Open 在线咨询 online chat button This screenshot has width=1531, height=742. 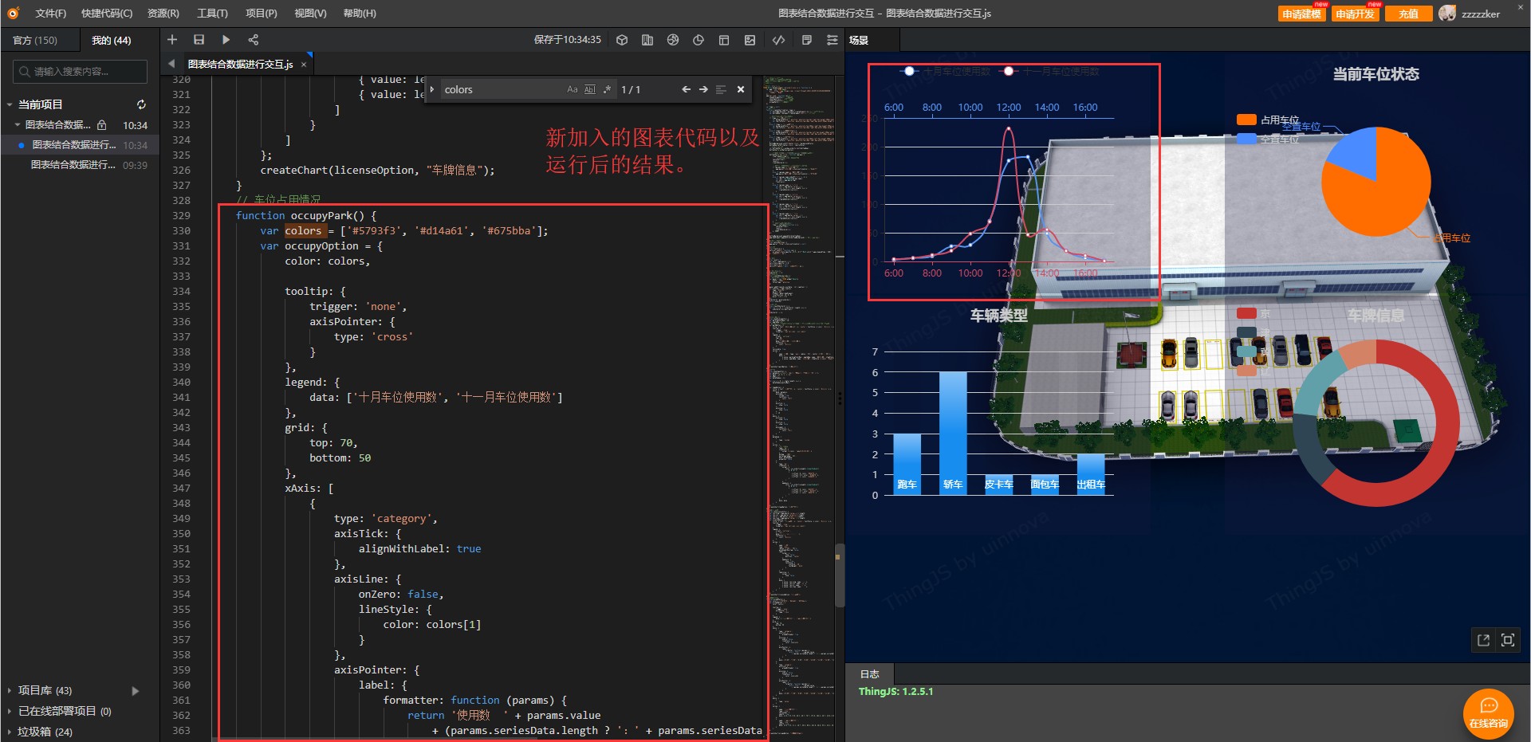point(1488,713)
